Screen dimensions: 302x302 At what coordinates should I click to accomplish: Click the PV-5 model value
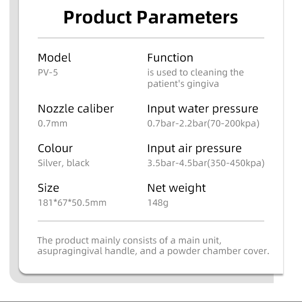click(x=48, y=72)
